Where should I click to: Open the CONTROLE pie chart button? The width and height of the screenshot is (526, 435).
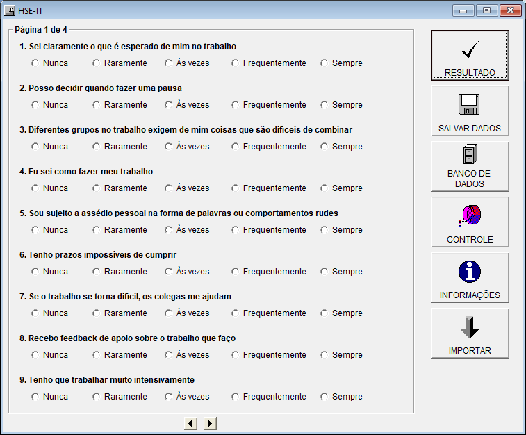tap(470, 222)
